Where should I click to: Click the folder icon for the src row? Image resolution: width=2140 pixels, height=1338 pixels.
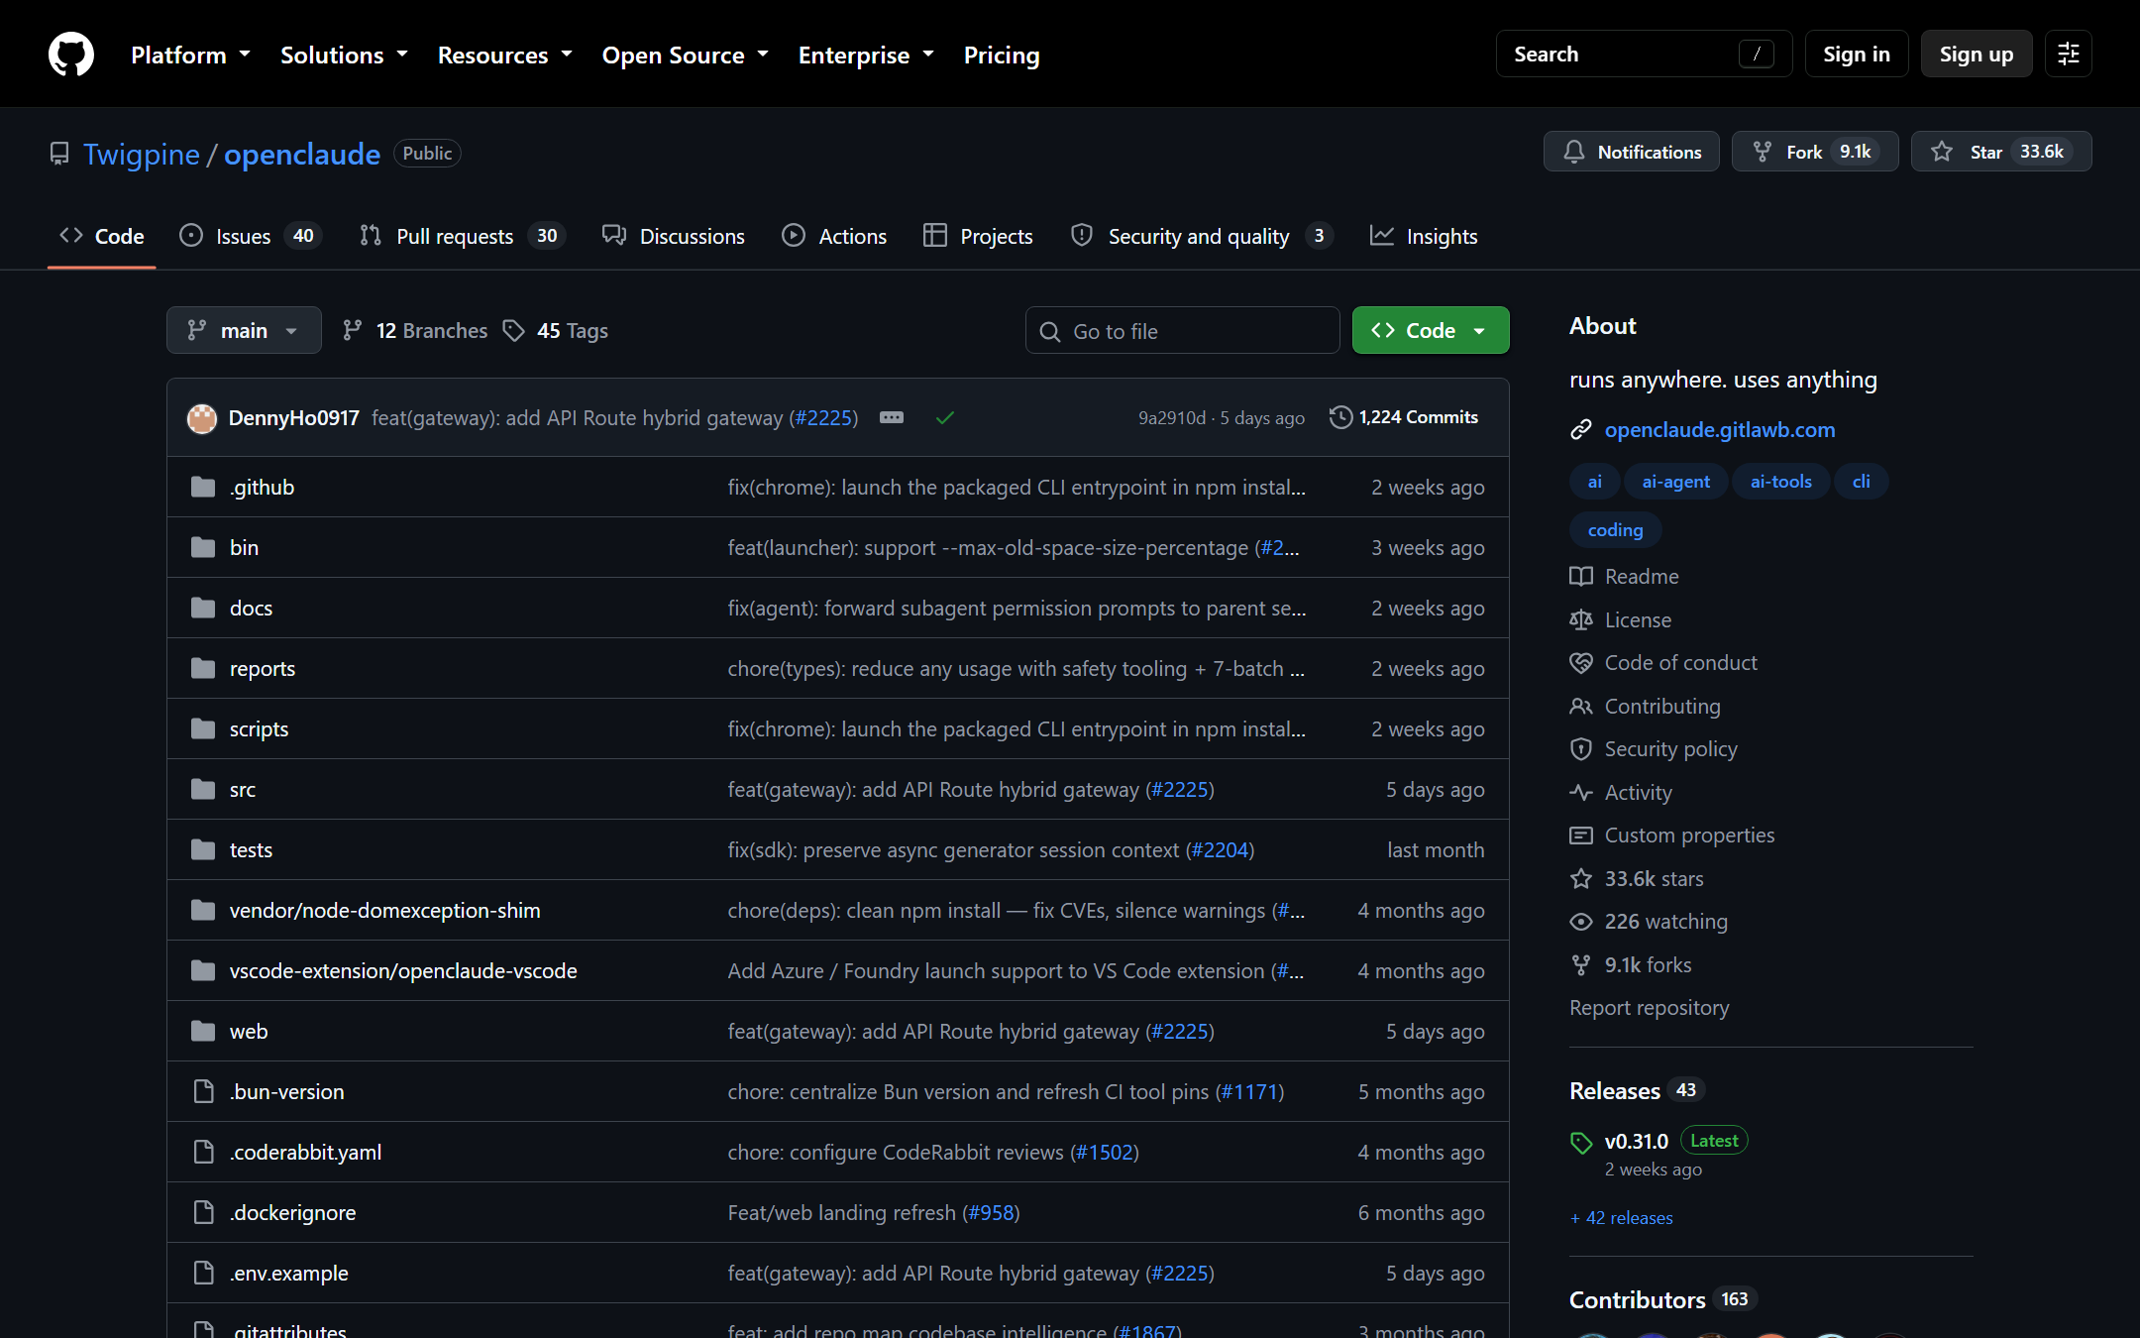tap(203, 789)
